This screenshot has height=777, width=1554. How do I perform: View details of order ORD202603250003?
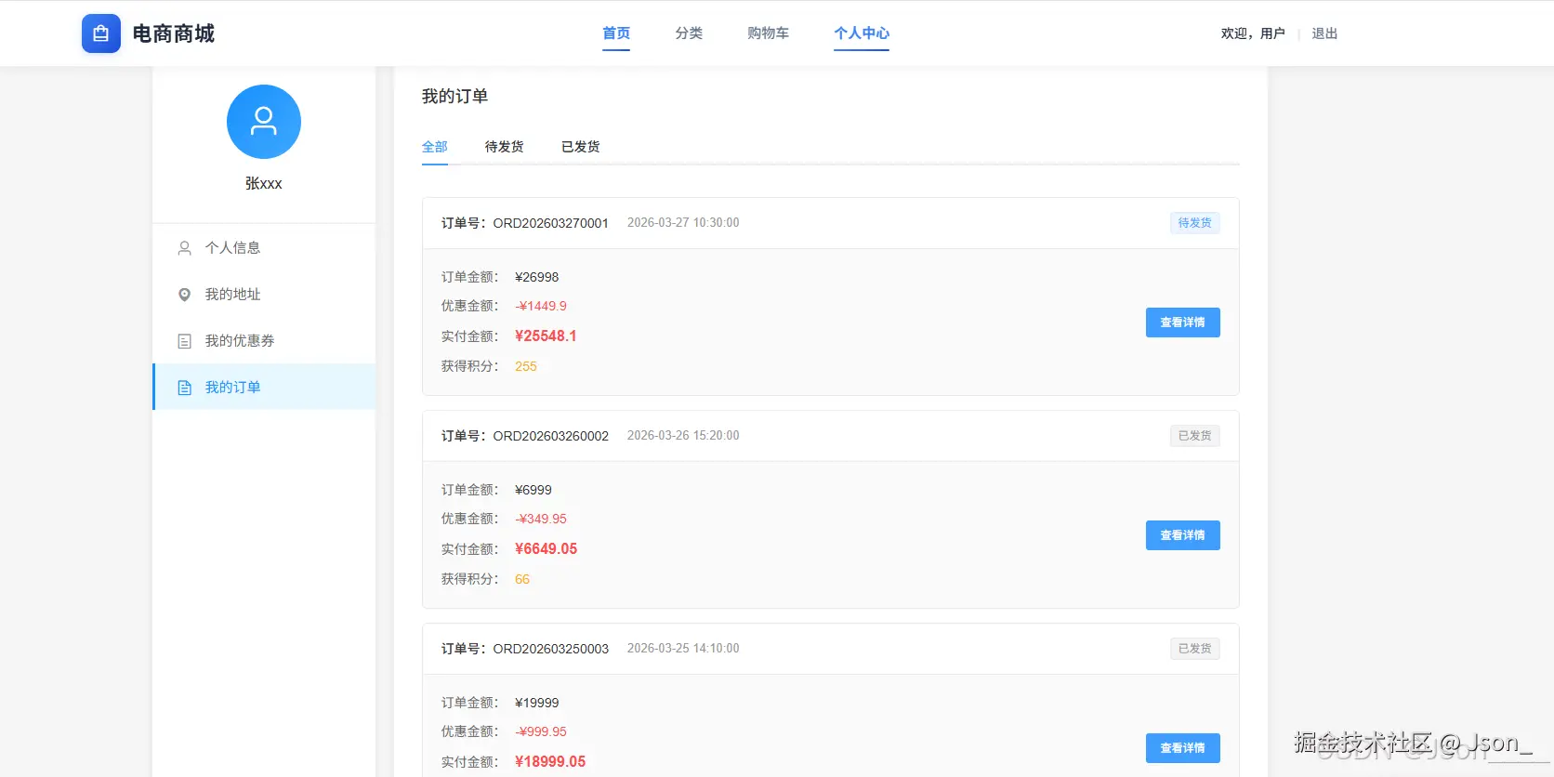pos(1182,748)
